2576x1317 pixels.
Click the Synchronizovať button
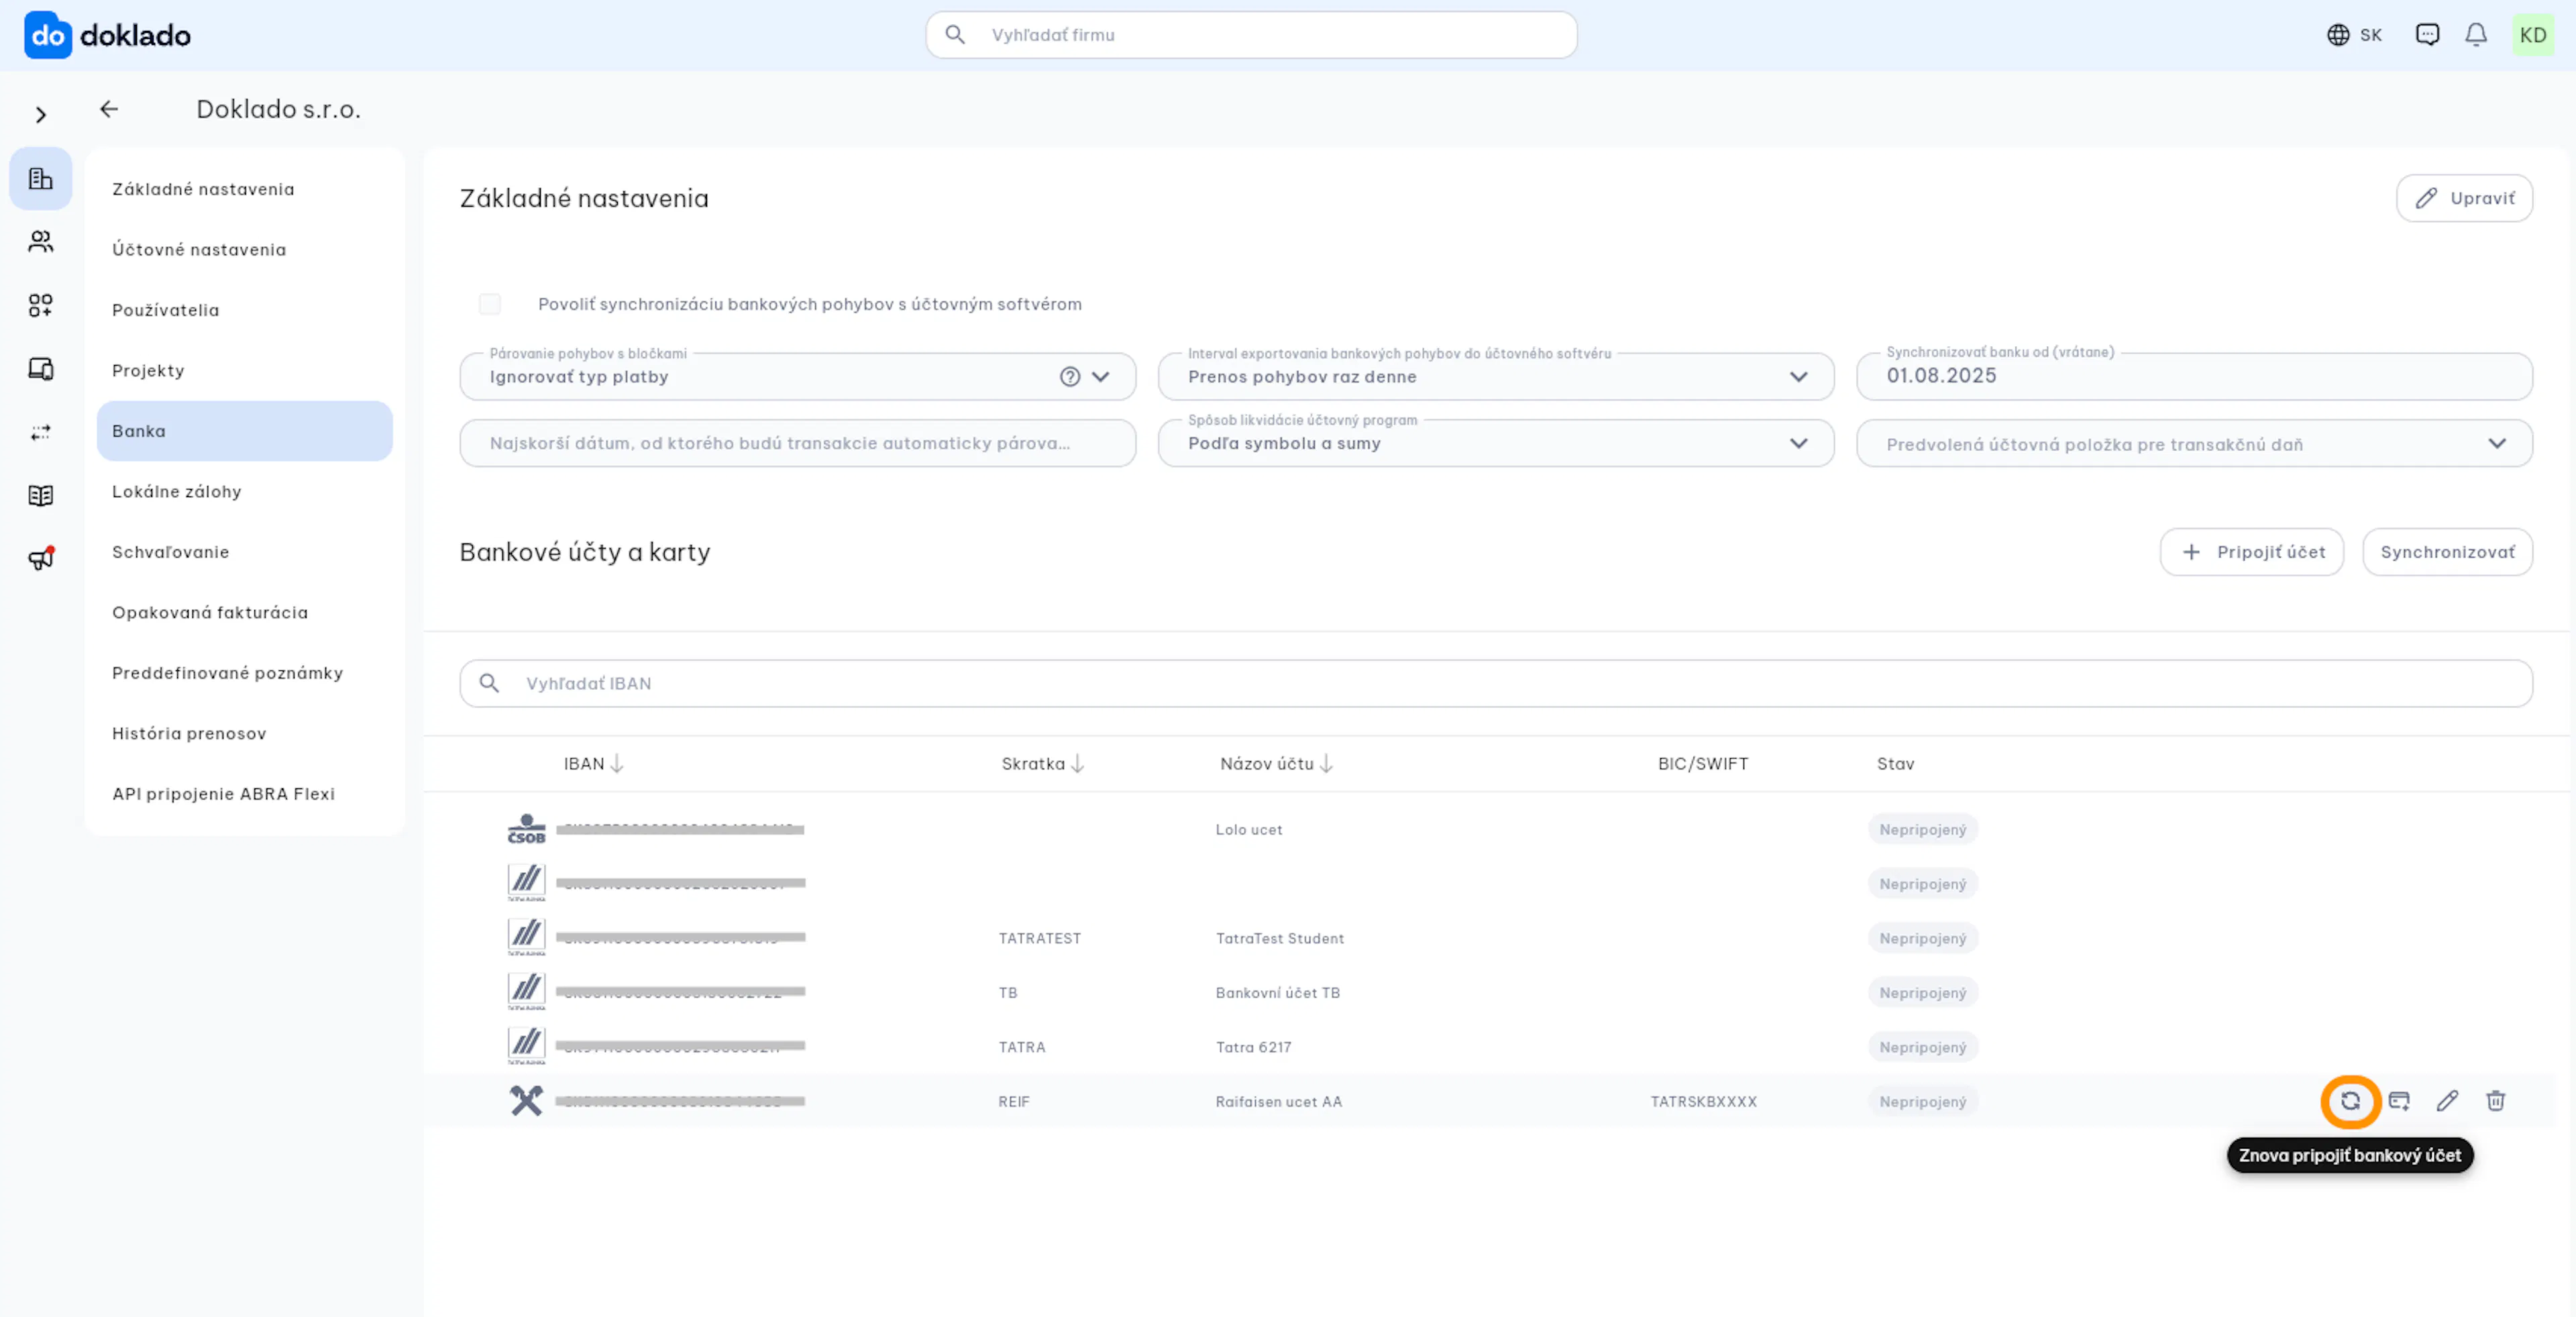[2447, 552]
